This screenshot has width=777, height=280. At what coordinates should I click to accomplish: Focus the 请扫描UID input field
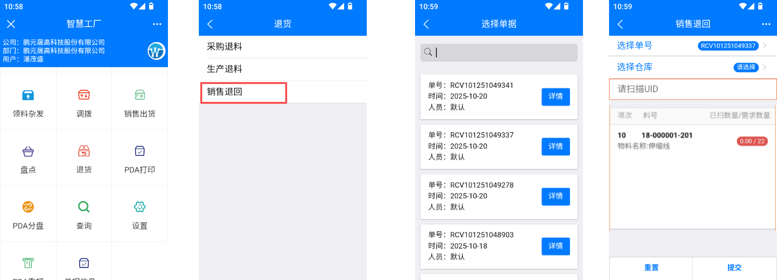click(693, 89)
